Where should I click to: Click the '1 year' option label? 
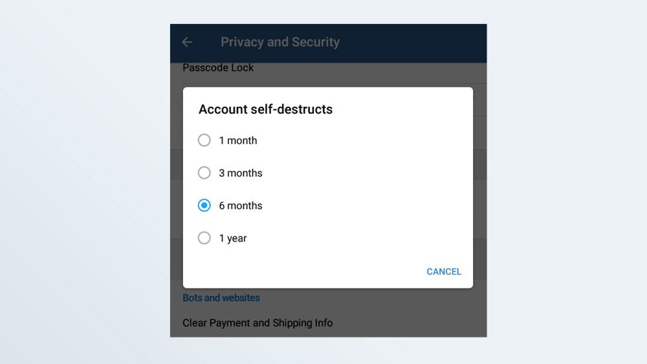point(233,238)
